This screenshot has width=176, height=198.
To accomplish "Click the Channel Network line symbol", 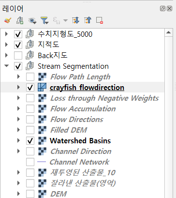I will pos(42,162).
